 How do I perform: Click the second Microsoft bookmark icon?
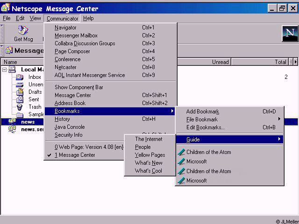pyautogui.click(x=181, y=181)
